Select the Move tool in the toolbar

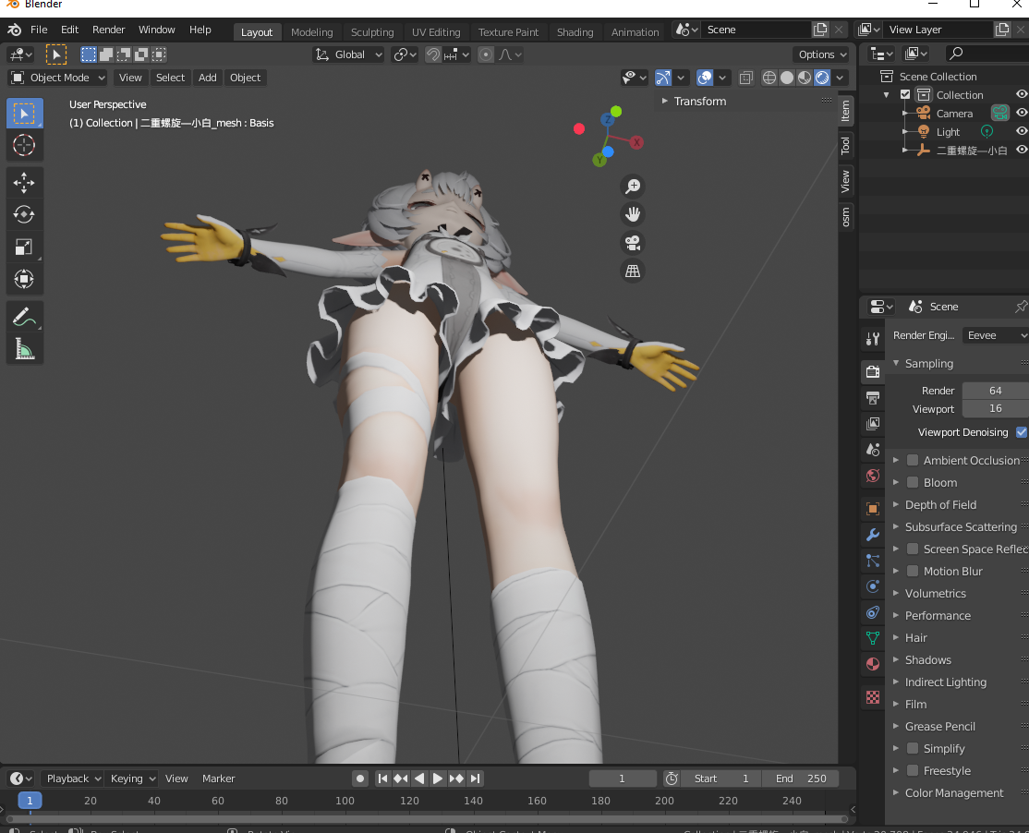tap(24, 183)
